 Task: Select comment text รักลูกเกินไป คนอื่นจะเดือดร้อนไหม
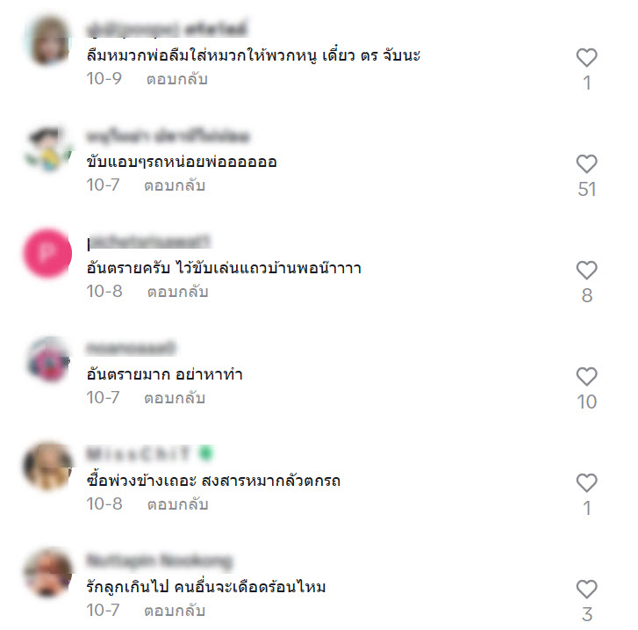click(206, 587)
